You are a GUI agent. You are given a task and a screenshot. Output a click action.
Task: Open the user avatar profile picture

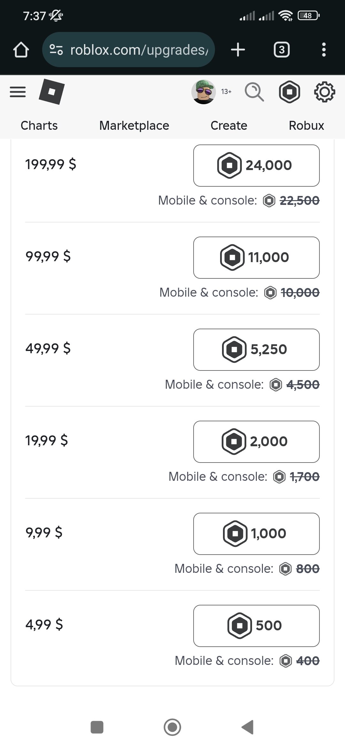(x=203, y=92)
